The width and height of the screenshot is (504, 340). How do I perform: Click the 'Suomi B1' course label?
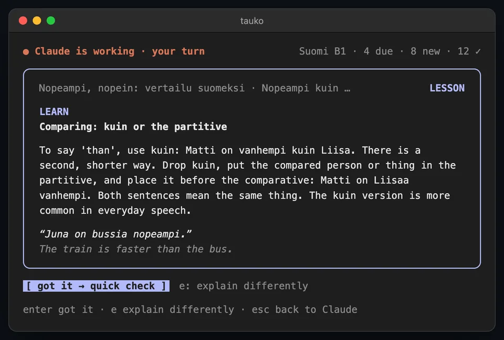[x=322, y=51]
